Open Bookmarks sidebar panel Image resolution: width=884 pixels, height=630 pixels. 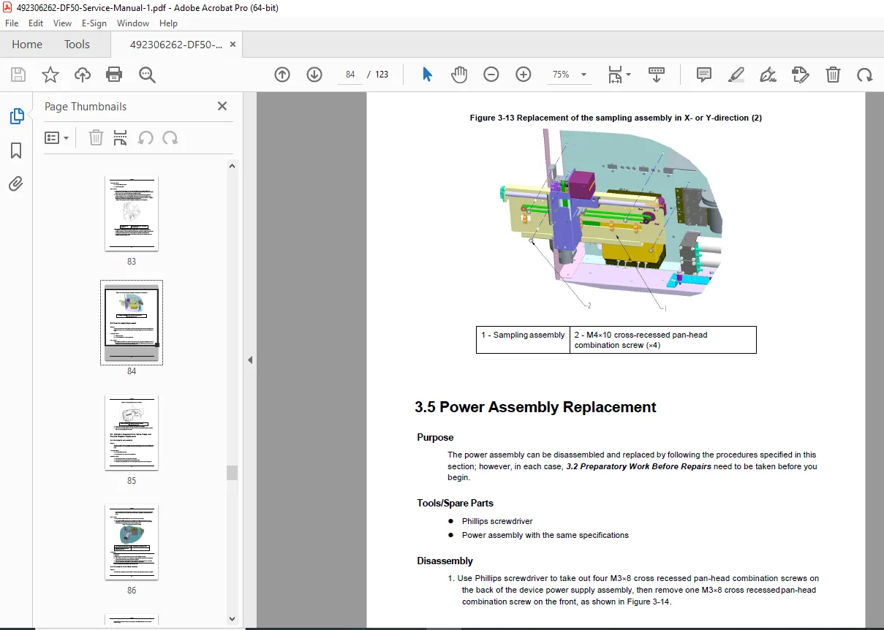click(16, 150)
